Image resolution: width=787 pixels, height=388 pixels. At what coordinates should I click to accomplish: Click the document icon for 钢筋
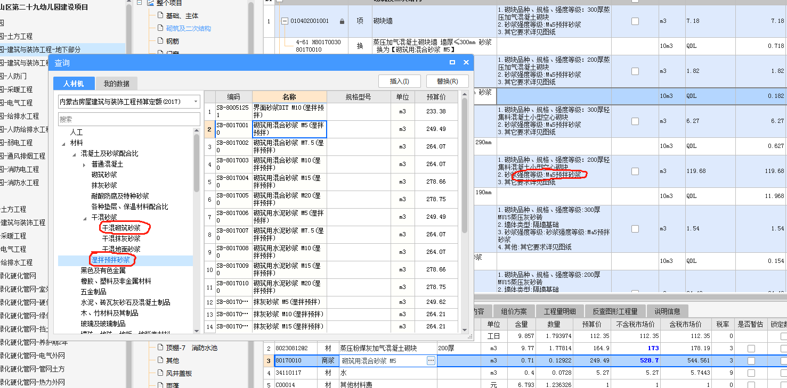(x=160, y=41)
